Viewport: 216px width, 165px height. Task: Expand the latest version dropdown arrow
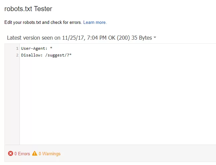[155, 38]
